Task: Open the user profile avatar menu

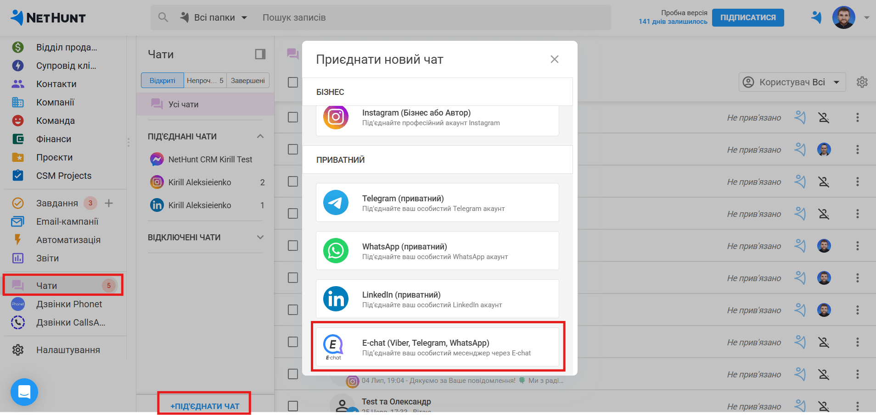Action: [843, 17]
